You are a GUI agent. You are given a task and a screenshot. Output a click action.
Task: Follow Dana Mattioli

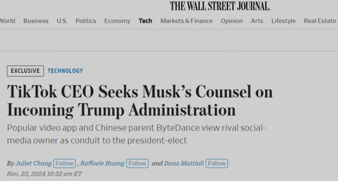coord(217,164)
